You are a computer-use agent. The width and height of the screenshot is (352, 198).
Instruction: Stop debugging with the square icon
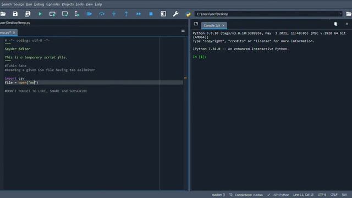pyautogui.click(x=151, y=14)
